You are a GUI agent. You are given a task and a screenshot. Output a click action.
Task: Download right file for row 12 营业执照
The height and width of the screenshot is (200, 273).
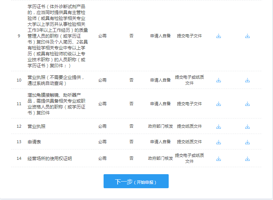click(x=247, y=127)
